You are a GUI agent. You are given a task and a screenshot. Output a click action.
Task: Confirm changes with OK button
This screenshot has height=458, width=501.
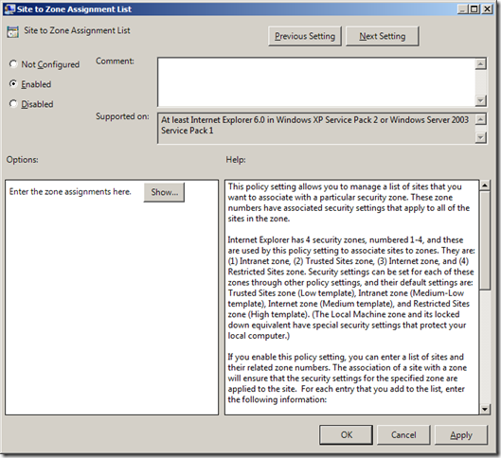tap(347, 434)
